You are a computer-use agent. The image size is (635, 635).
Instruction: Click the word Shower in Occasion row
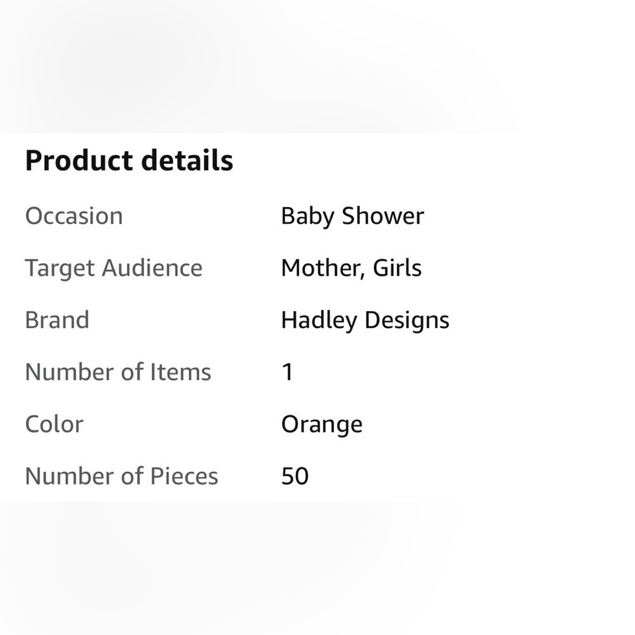coord(383,216)
